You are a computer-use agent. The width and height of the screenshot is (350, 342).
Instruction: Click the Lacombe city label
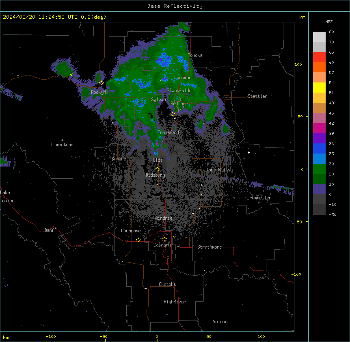pos(183,78)
